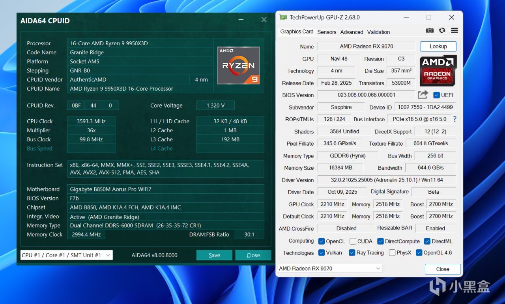This screenshot has width=505, height=304.
Task: Click the Close button in AIDA64 CPUID
Action: tap(253, 255)
